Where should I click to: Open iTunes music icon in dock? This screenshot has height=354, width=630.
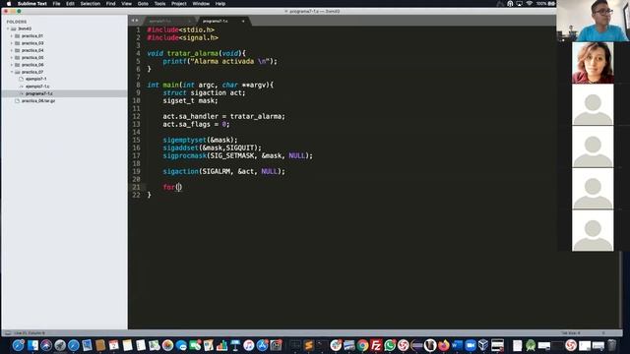click(249, 345)
